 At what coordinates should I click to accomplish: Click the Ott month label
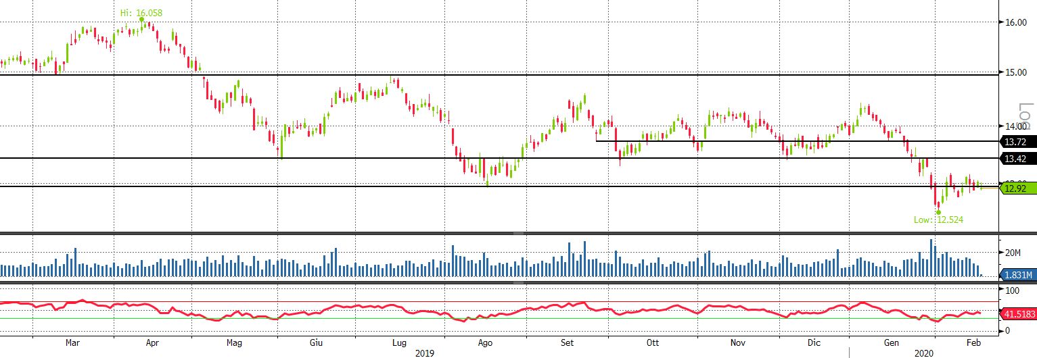[x=652, y=343]
